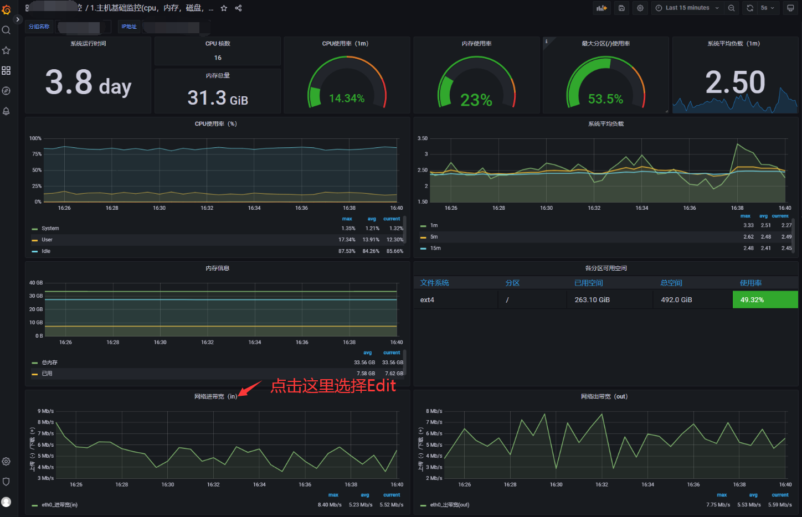The width and height of the screenshot is (802, 517).
Task: Open the 各分区可用空间 panel title menu
Action: [606, 268]
